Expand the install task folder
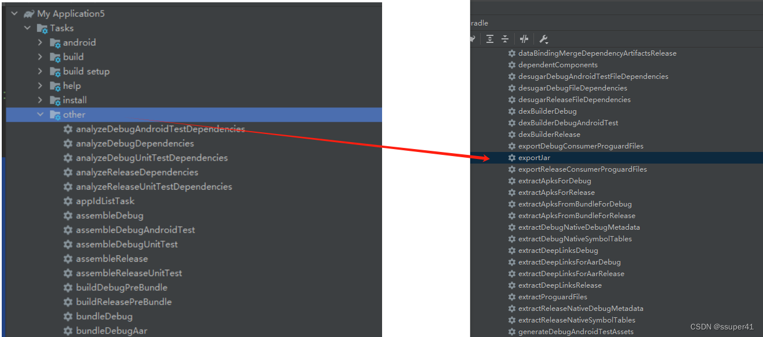 click(x=40, y=100)
